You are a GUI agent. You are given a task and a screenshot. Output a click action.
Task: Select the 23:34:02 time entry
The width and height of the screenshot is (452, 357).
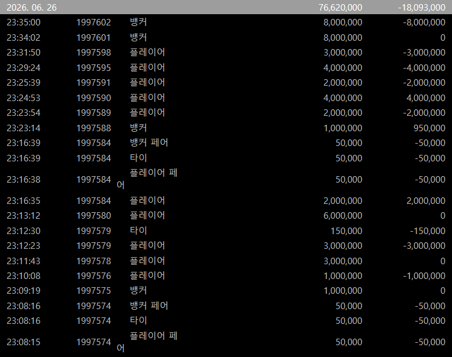(x=24, y=38)
